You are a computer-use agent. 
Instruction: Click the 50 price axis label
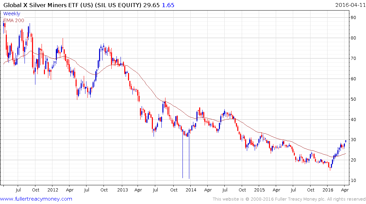pos(353,99)
